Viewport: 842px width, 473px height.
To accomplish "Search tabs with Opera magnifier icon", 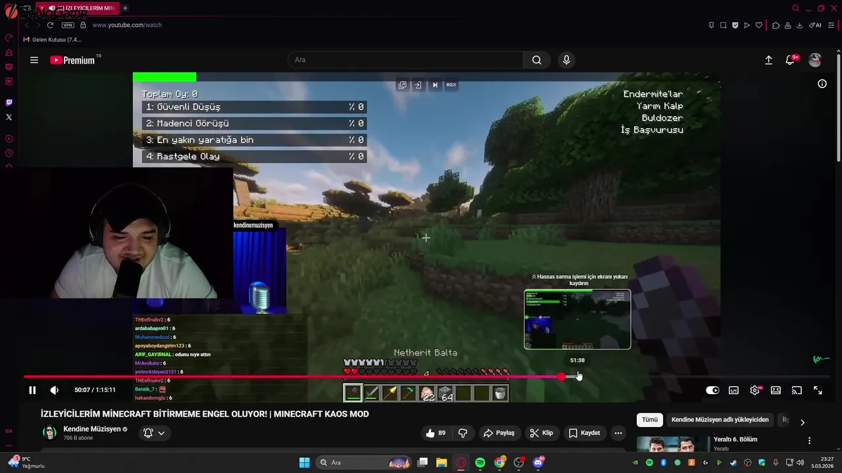I will (795, 8).
